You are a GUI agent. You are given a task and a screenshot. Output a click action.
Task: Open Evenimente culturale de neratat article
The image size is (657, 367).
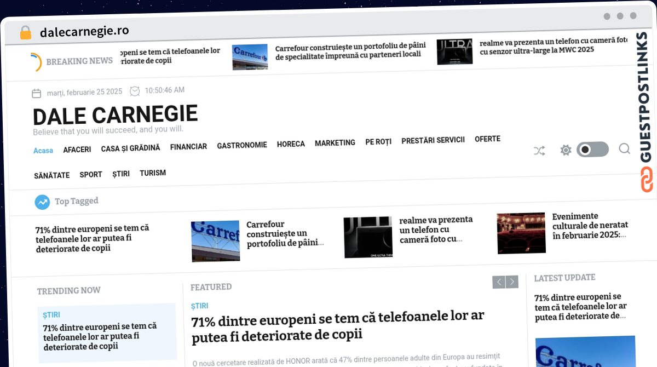590,226
